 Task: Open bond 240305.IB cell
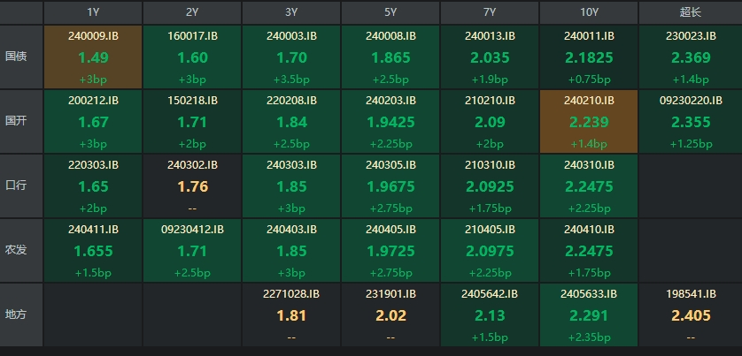click(x=390, y=186)
